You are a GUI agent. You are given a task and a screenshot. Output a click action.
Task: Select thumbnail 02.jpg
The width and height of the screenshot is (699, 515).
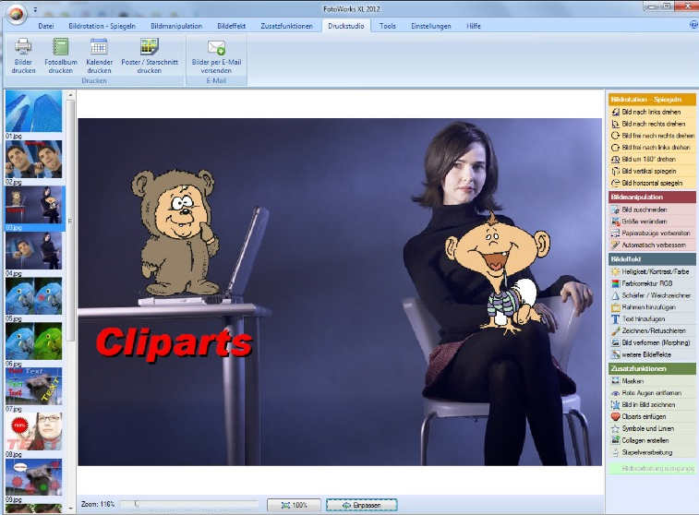34,159
